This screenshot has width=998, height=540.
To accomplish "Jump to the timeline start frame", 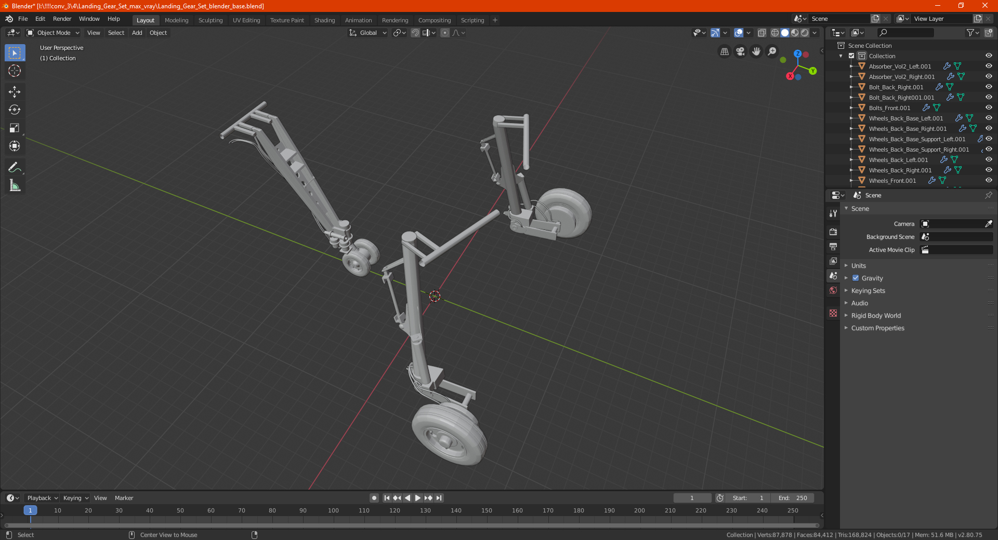I will (387, 498).
